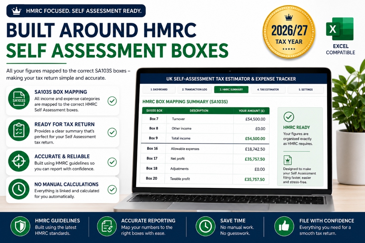The image size is (365, 243).
Task: Click the EXCEL COMPATIBLE label
Action: [x=340, y=49]
